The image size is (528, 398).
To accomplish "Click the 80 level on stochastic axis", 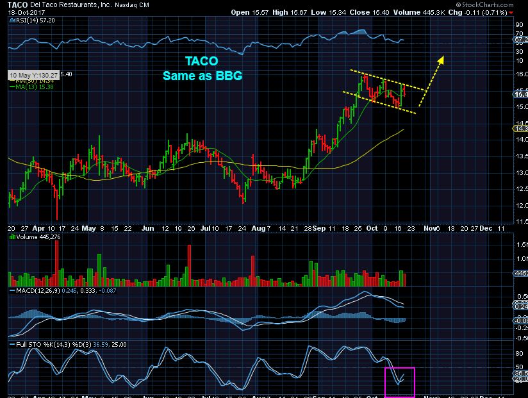I will (x=519, y=353).
